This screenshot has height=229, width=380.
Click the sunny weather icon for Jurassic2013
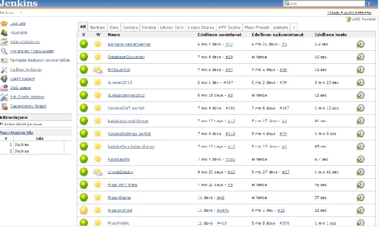[x=98, y=83]
